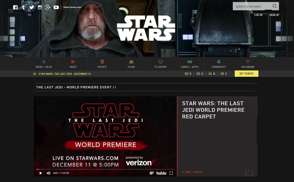Open the YouTube icon in header
294x182 pixels.
tap(56, 7)
